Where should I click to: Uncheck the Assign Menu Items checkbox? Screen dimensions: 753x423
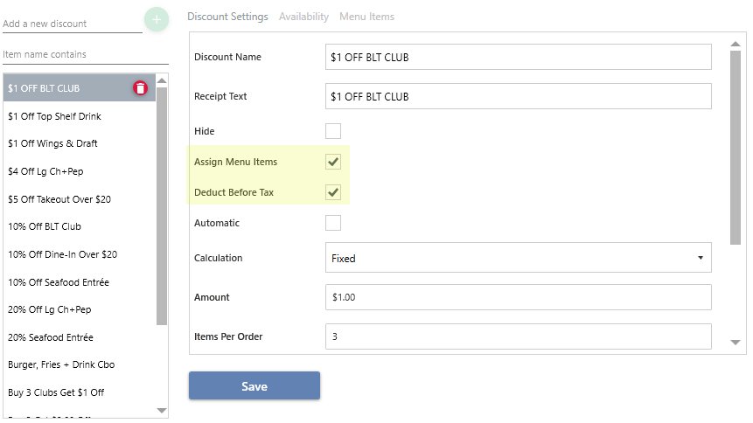[333, 162]
